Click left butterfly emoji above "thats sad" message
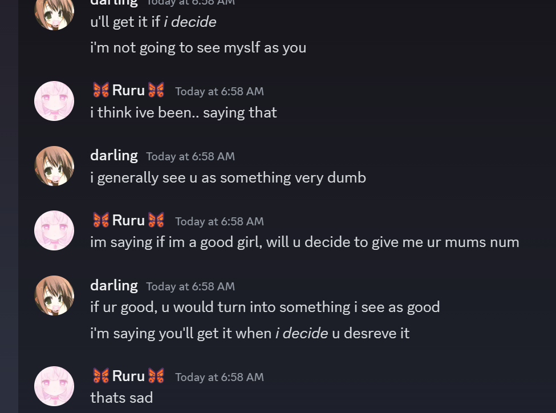Screen dimensions: 556x413 tap(100, 376)
